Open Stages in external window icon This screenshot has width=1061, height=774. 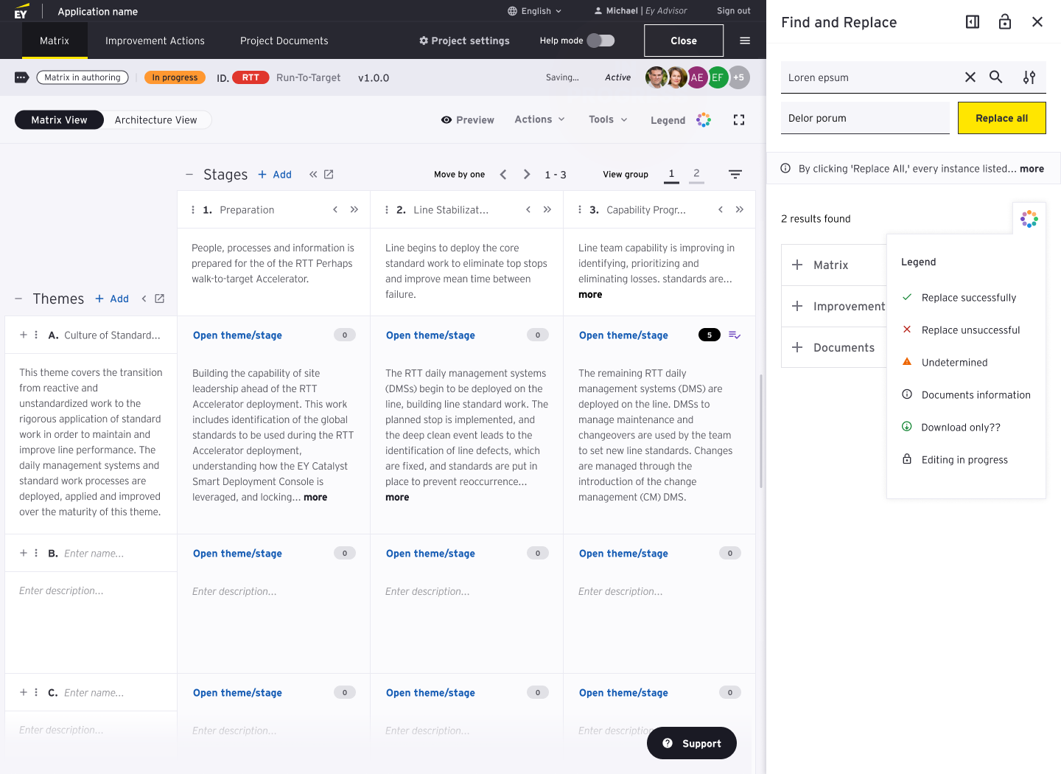(329, 175)
